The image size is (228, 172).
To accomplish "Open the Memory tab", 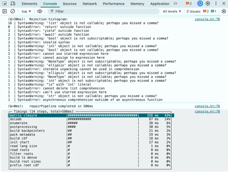I will coord(137,4).
